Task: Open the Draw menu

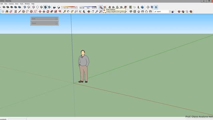Action: (x=17, y=4)
